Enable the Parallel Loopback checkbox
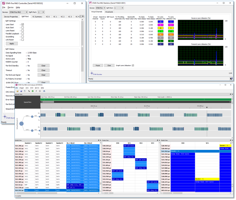Screen dimensions: 236x200 [22, 34]
